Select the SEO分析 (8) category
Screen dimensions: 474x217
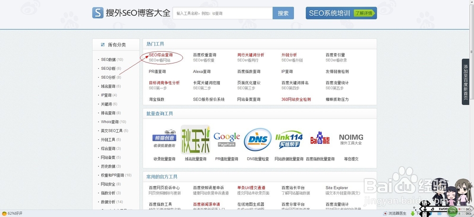[111, 77]
